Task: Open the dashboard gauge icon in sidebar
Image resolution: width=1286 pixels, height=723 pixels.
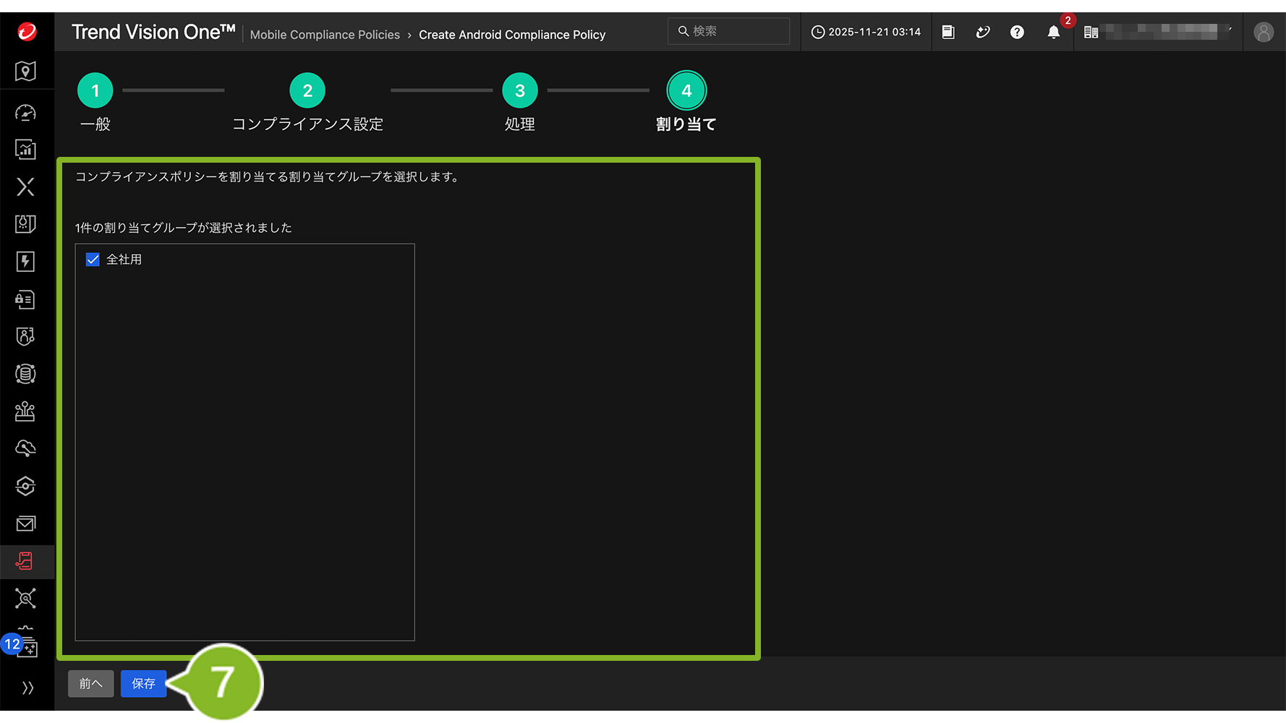Action: pos(26,113)
